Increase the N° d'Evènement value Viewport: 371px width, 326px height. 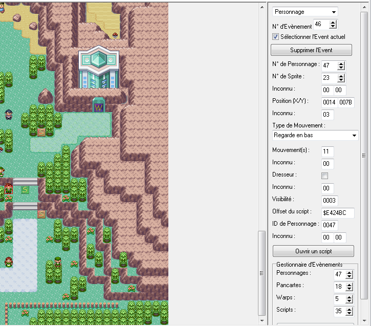(333, 23)
